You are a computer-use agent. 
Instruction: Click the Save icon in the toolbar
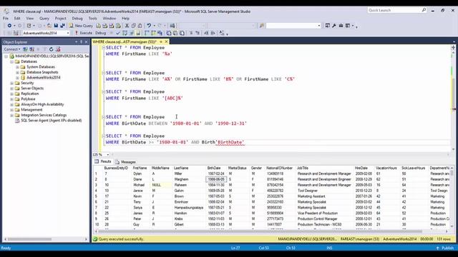click(x=56, y=26)
